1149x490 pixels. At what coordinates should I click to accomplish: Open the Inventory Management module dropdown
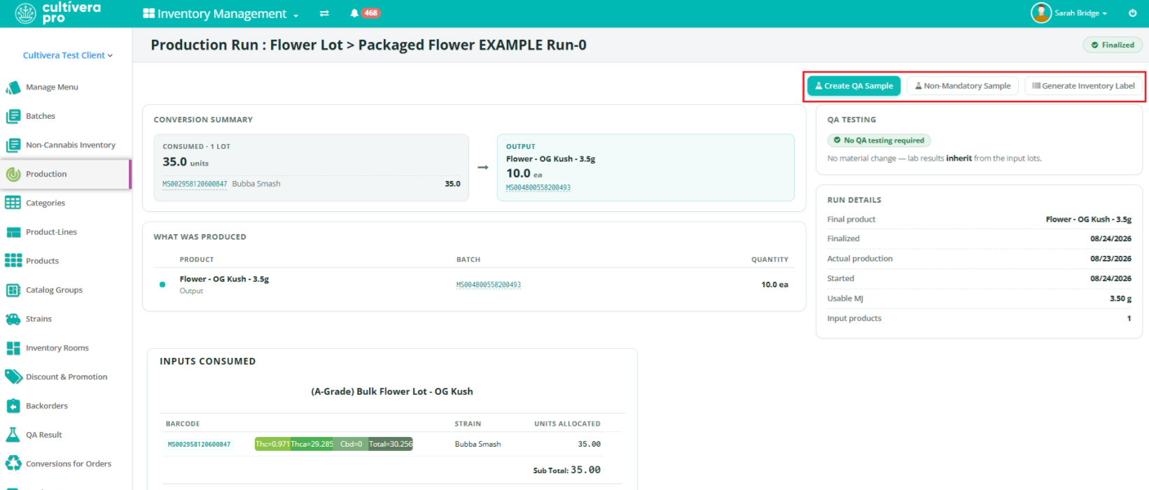pos(221,13)
